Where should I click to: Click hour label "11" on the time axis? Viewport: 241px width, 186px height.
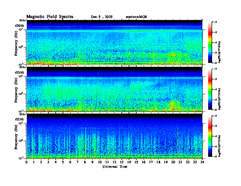tap(107, 162)
